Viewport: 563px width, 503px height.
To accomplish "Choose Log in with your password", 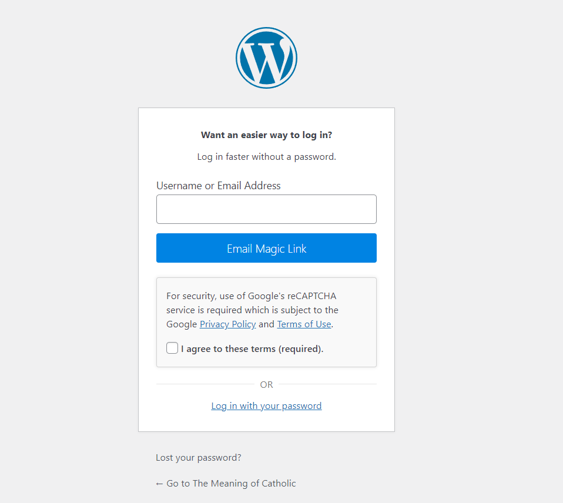I will pos(266,406).
